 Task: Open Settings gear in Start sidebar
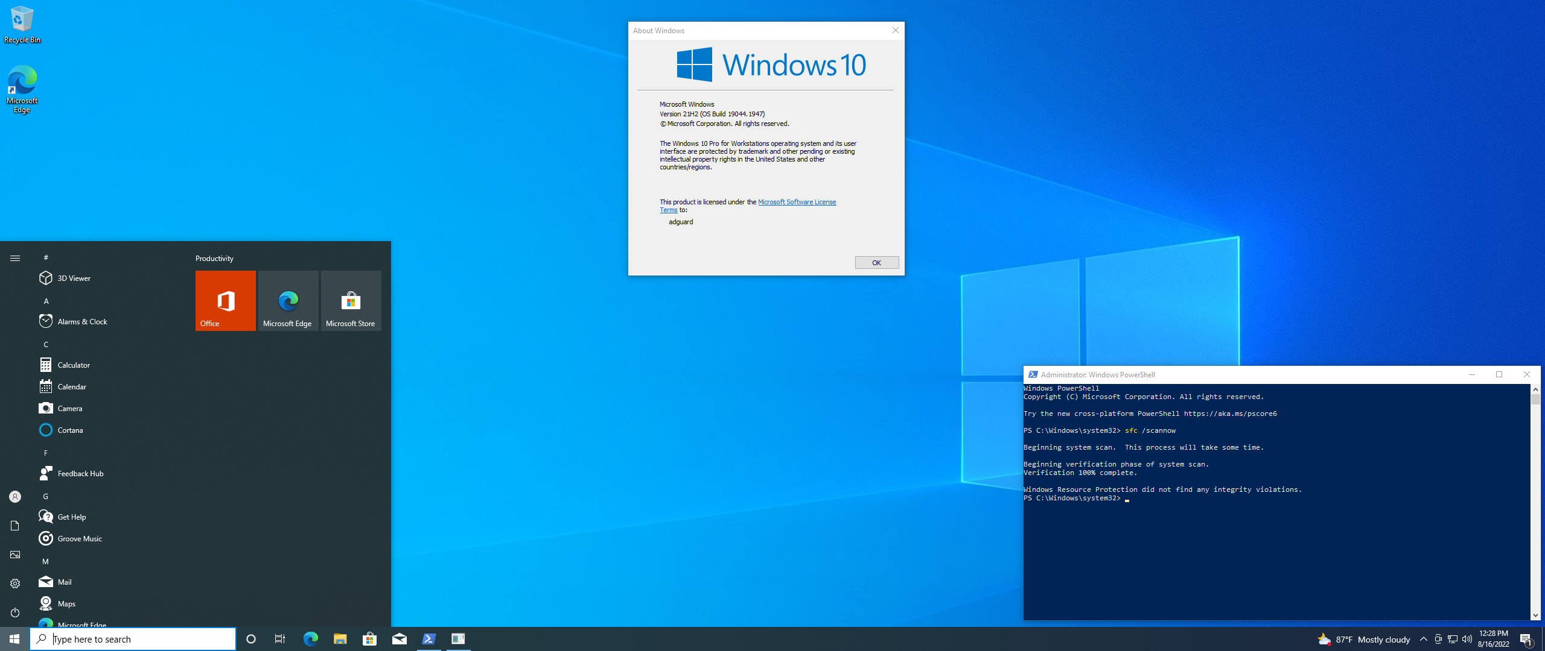(15, 583)
